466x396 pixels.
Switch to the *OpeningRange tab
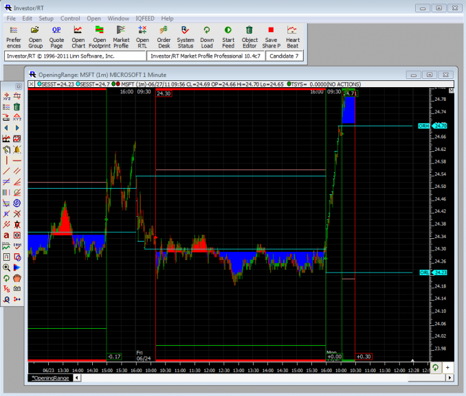[51, 378]
